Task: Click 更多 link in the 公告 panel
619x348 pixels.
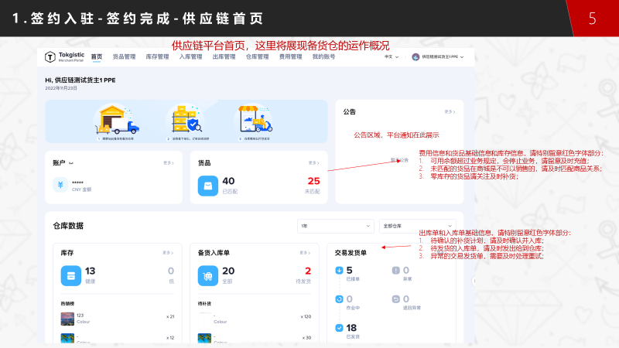Action: tap(449, 112)
